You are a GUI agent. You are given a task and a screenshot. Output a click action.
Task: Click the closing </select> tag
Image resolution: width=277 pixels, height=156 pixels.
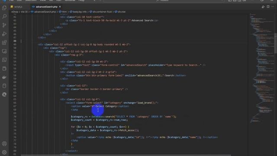pos(71,151)
